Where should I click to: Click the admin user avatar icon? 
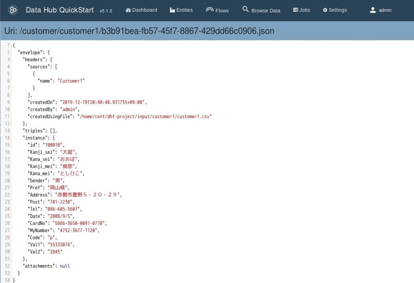point(373,10)
